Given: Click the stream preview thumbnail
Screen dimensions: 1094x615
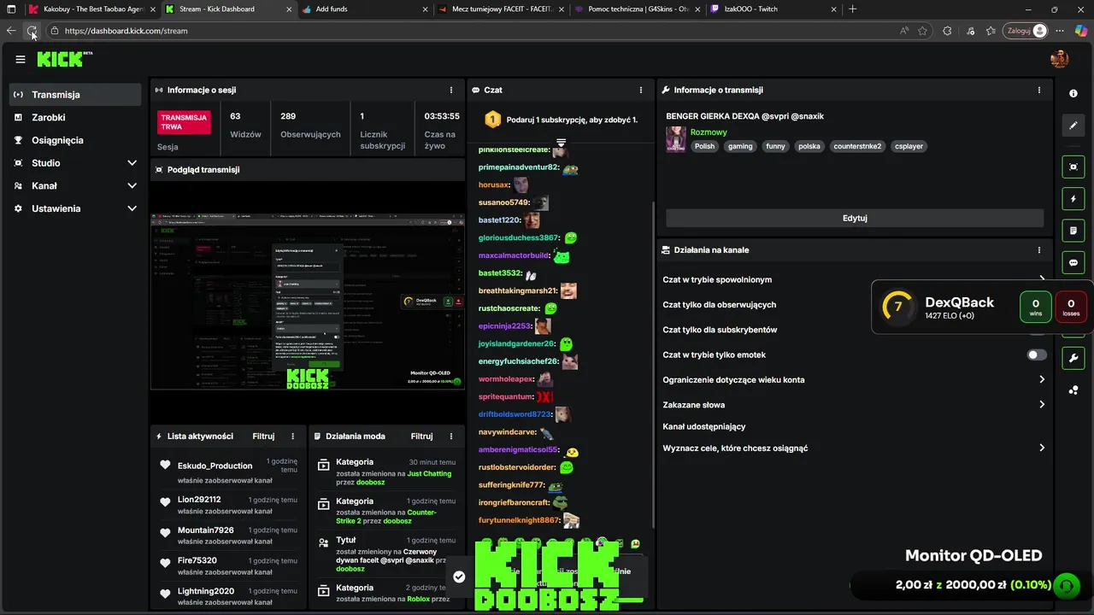Looking at the screenshot, I should (x=308, y=302).
